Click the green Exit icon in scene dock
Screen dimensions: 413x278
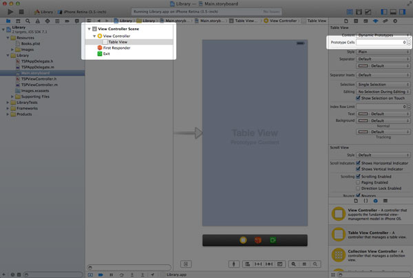pos(273,240)
